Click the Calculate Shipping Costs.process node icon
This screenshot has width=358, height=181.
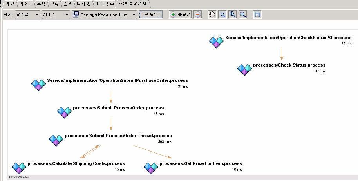pyautogui.click(x=19, y=168)
